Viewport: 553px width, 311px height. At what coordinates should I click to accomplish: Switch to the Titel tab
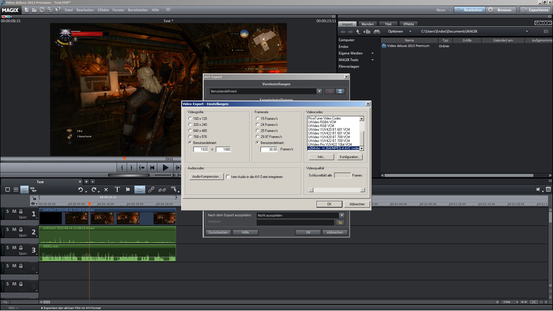(388, 24)
